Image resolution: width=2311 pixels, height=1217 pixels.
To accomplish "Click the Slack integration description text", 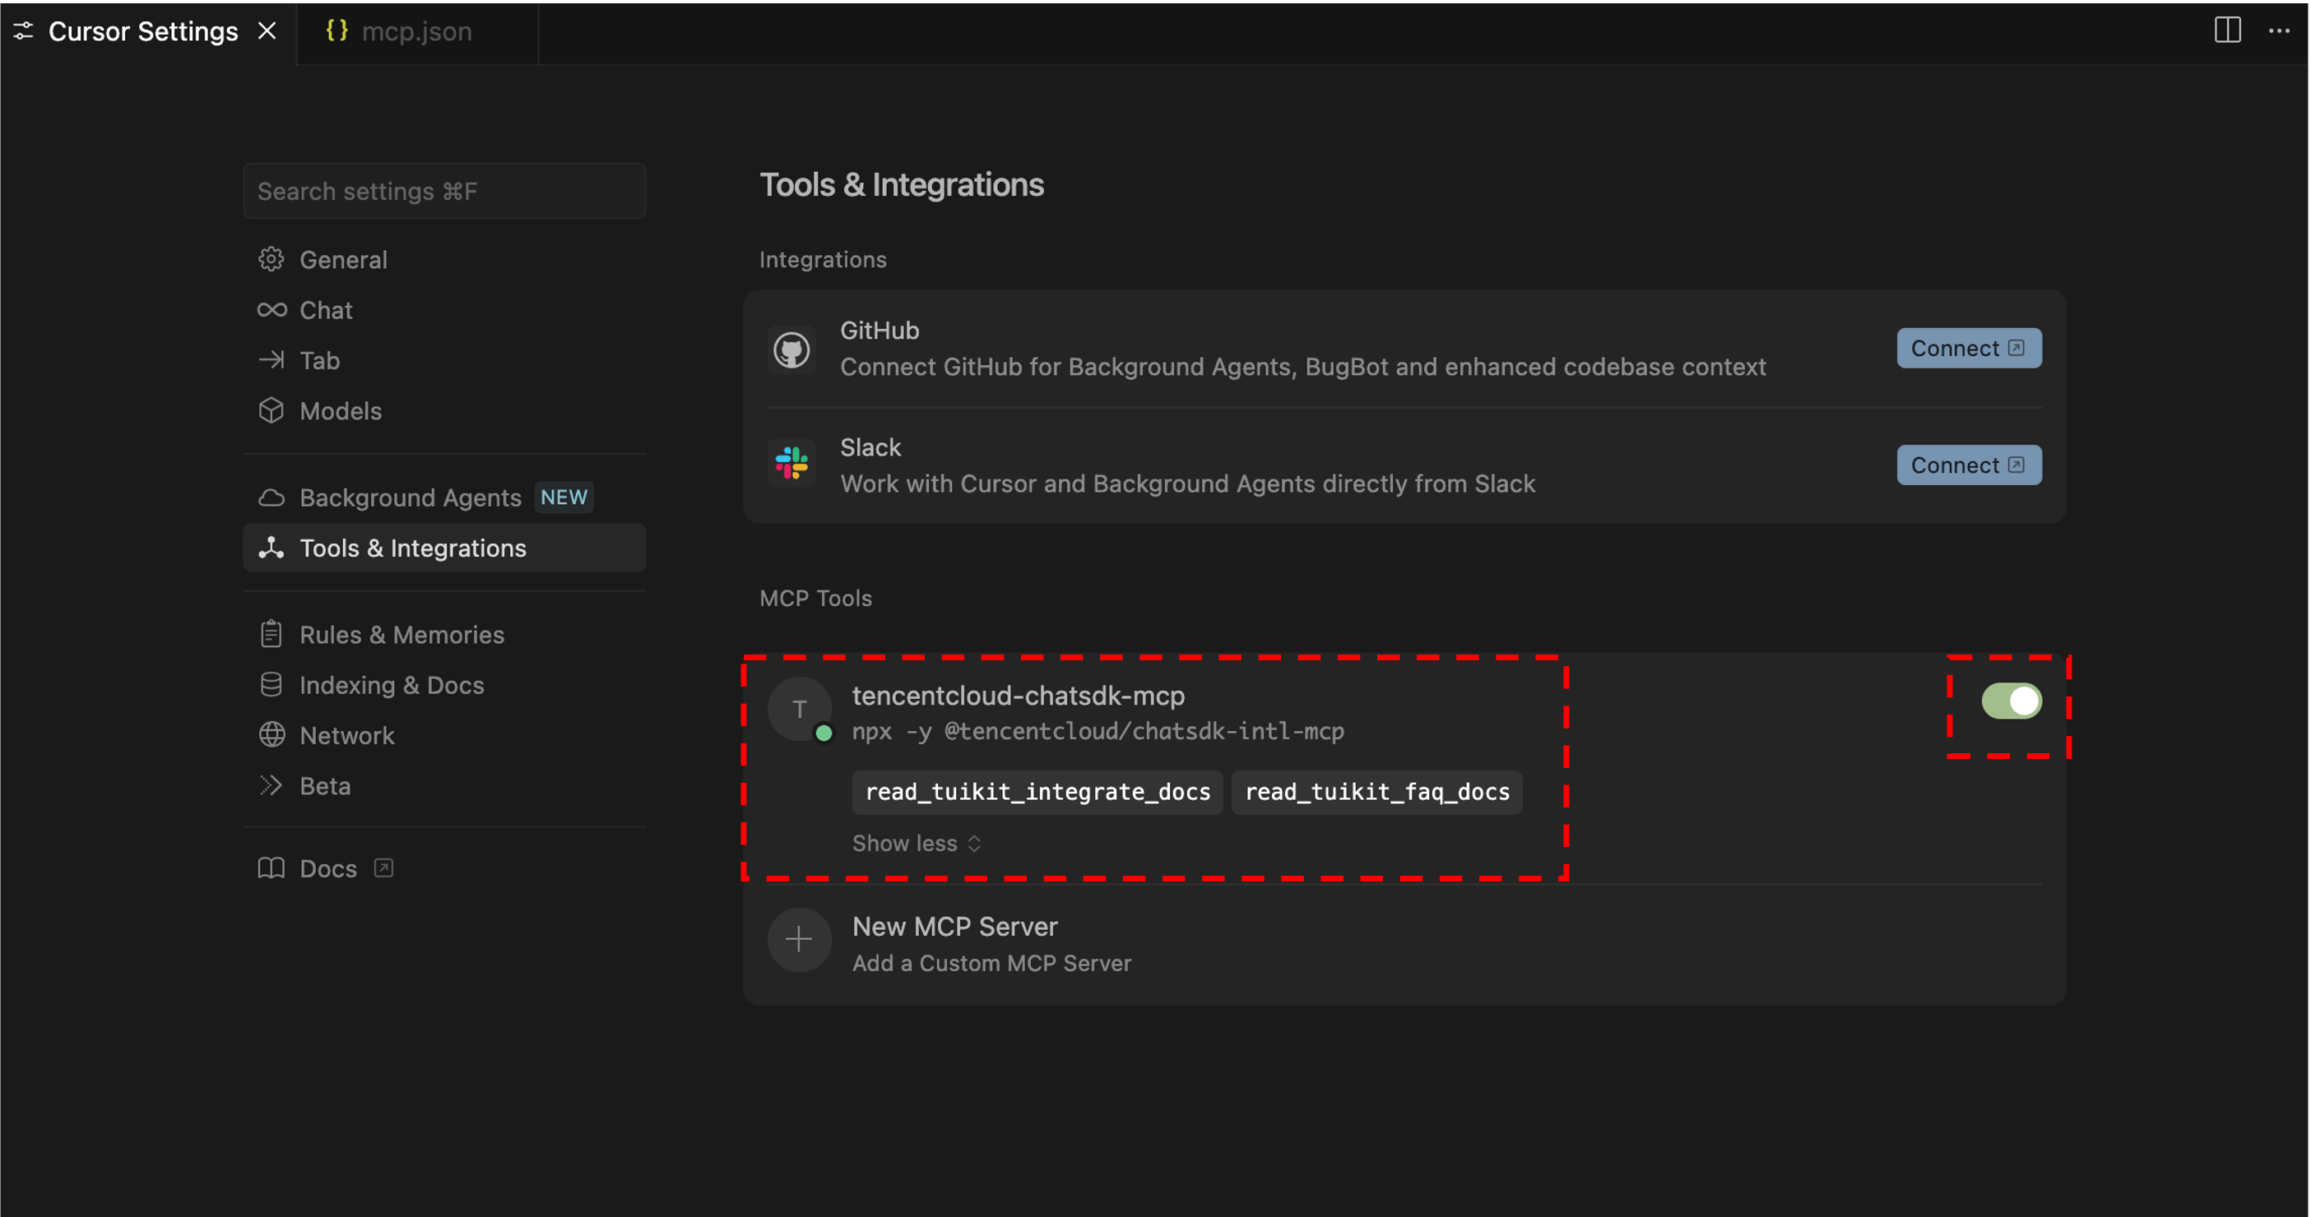I will 1187,484.
